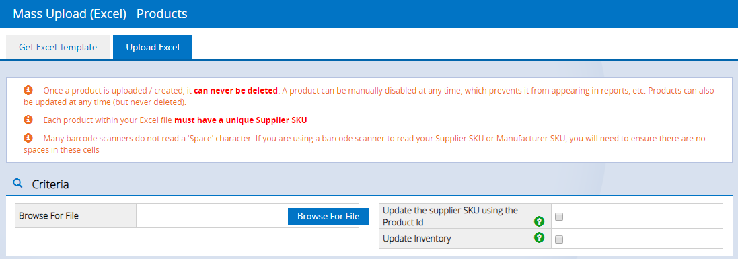Click the blue Browse For File button
The height and width of the screenshot is (259, 738).
328,216
